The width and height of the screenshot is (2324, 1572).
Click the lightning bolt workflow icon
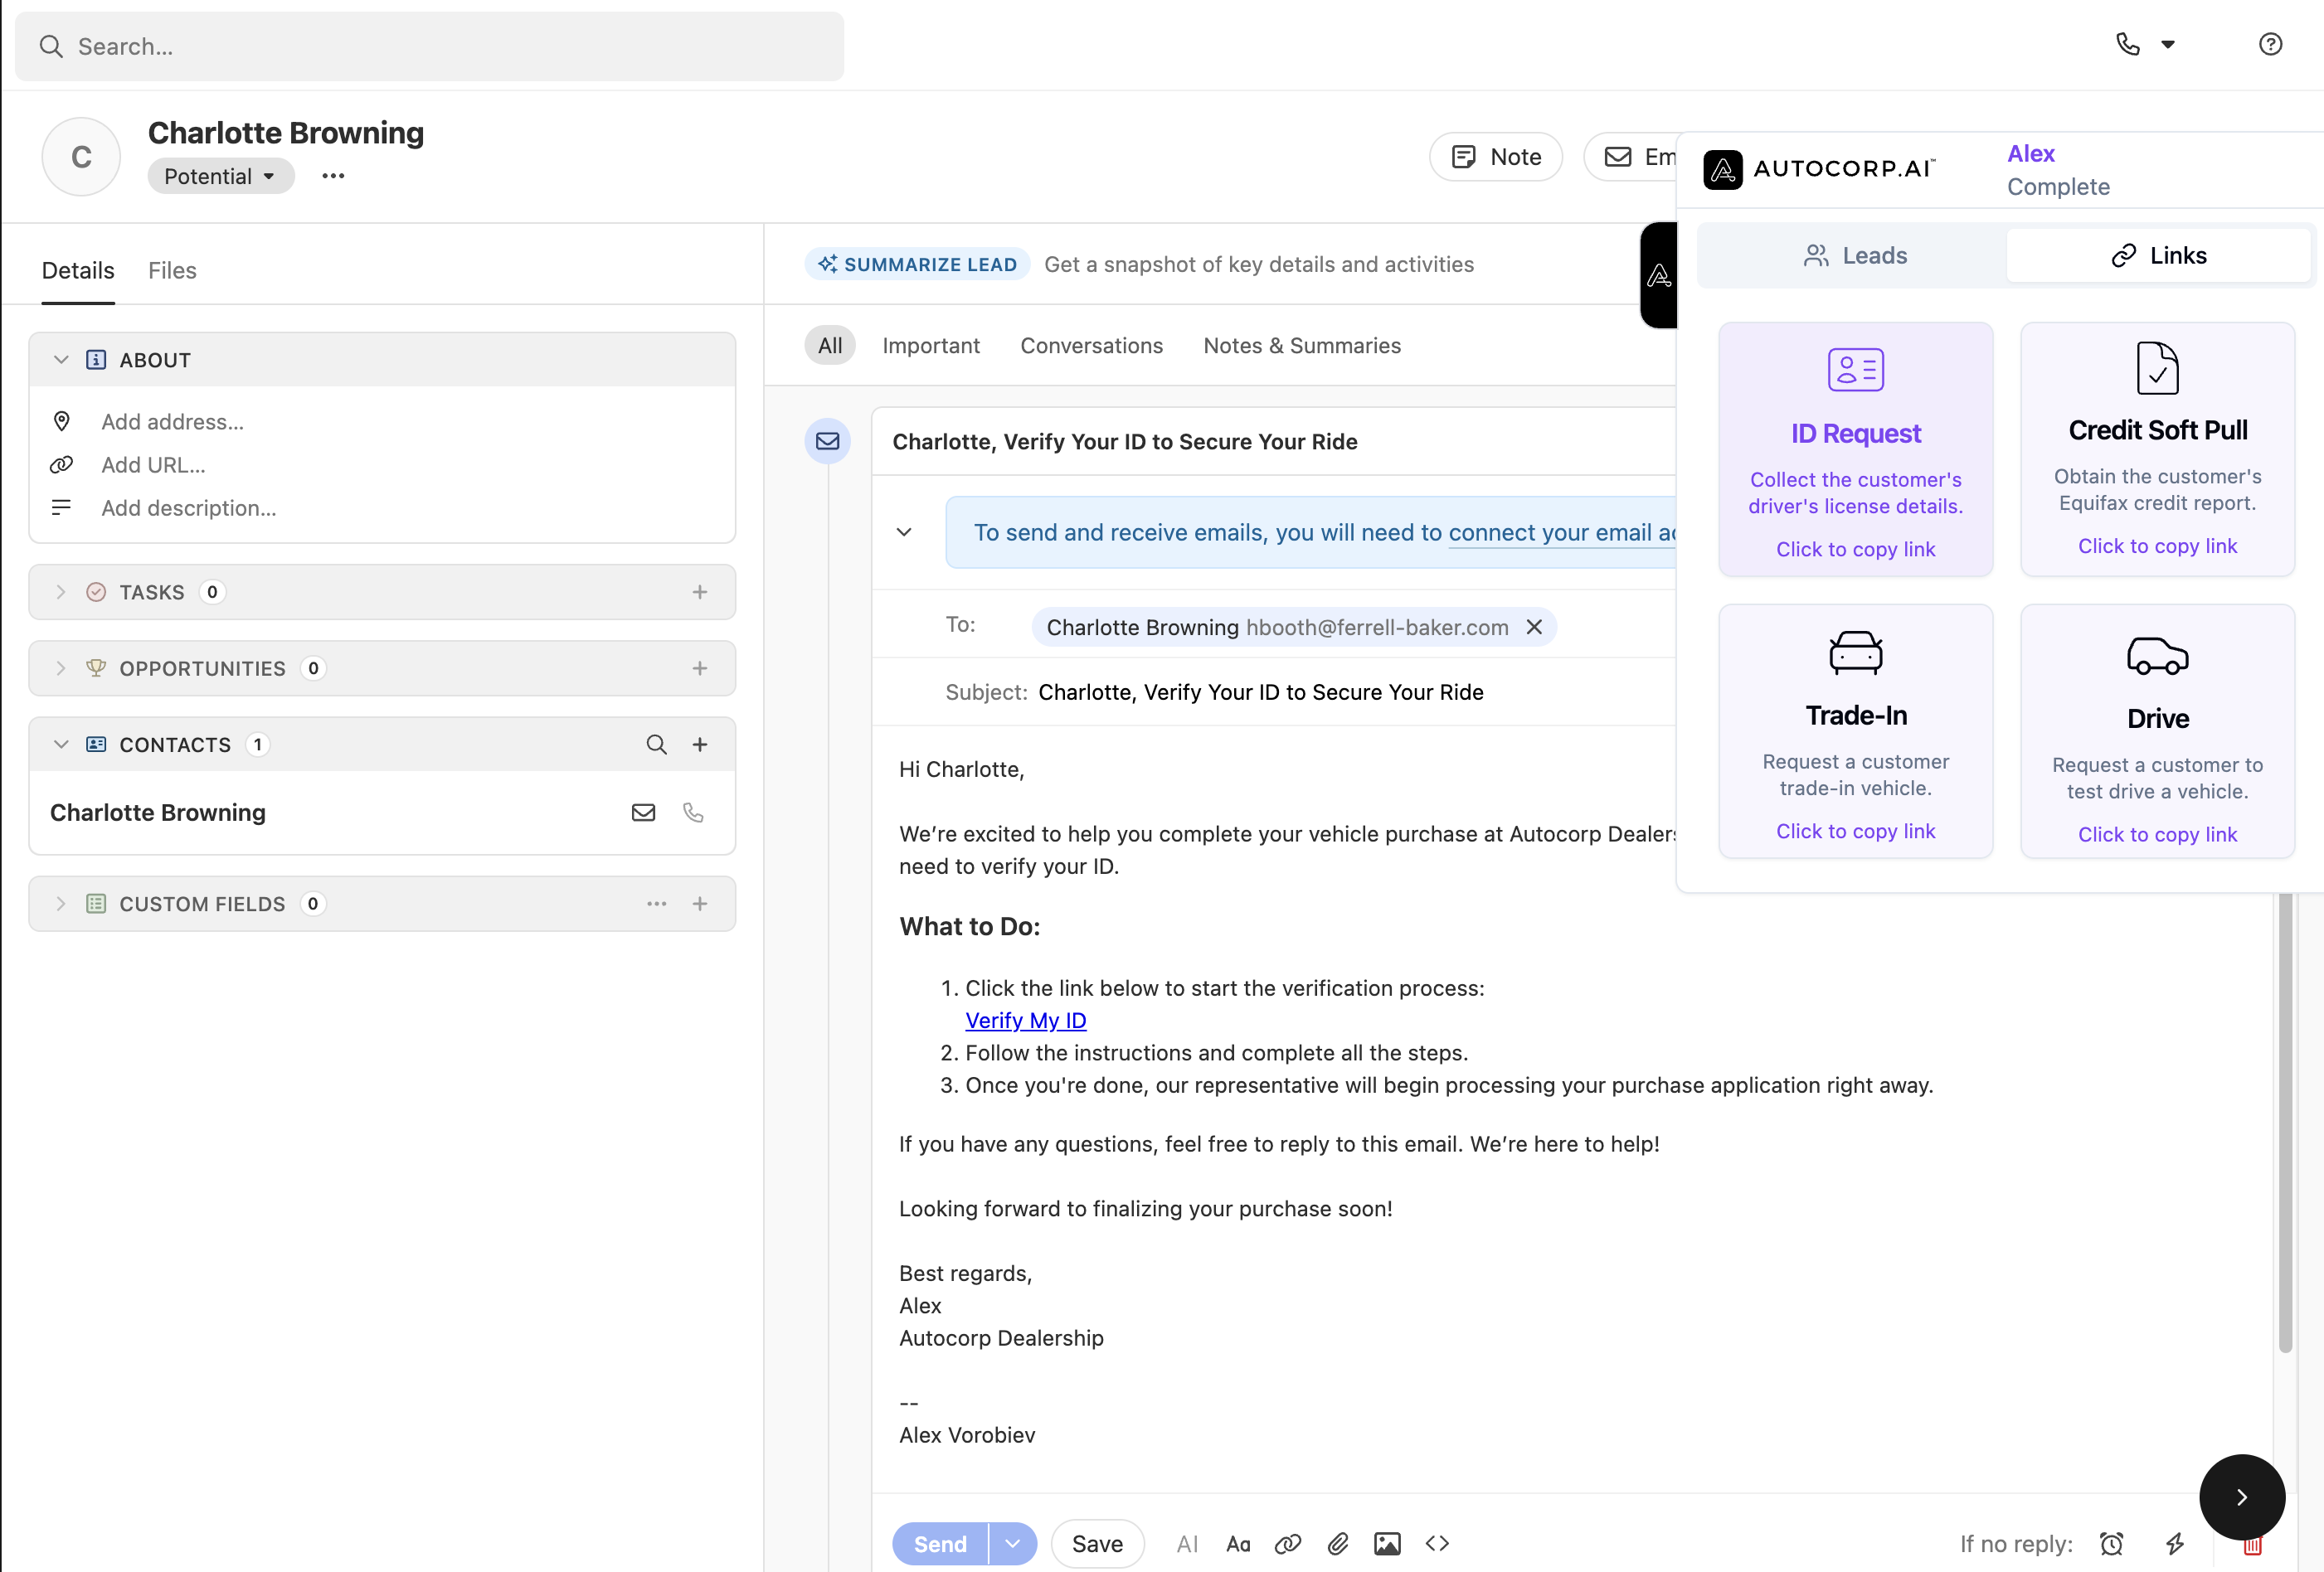(x=2175, y=1544)
